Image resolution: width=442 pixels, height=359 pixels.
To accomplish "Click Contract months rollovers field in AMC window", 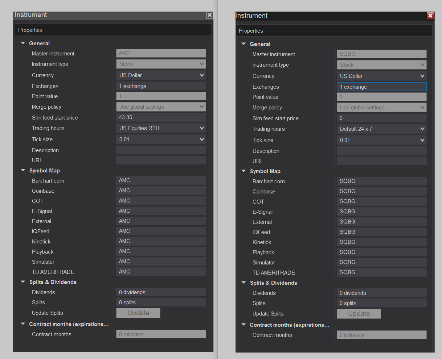I will tap(161, 334).
